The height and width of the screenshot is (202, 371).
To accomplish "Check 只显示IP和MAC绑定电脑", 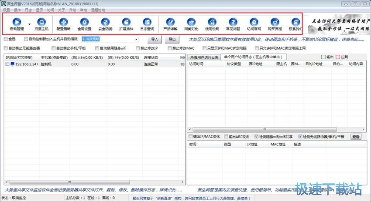I will point(204,48).
